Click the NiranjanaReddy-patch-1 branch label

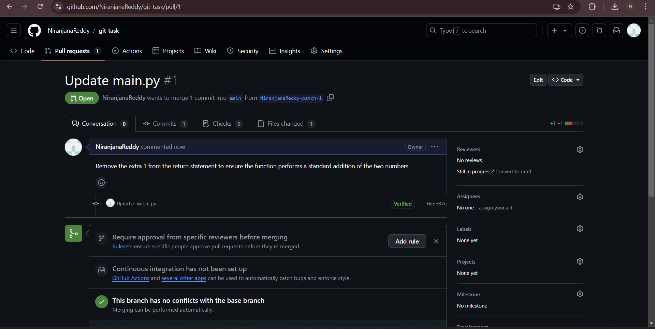[291, 98]
